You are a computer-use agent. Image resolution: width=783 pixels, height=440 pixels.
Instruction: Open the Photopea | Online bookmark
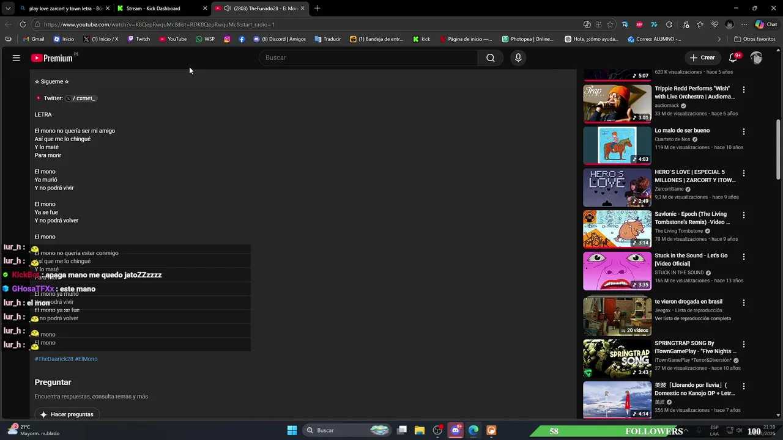point(527,39)
